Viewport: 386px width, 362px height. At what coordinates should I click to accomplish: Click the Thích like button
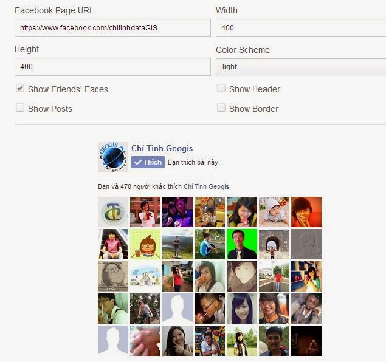coord(148,162)
